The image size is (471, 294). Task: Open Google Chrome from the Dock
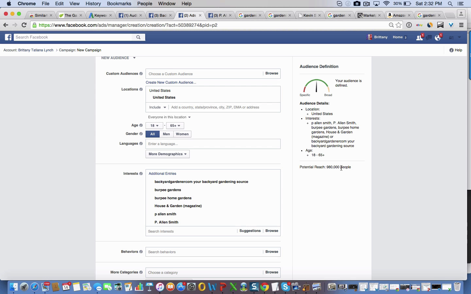(x=265, y=287)
